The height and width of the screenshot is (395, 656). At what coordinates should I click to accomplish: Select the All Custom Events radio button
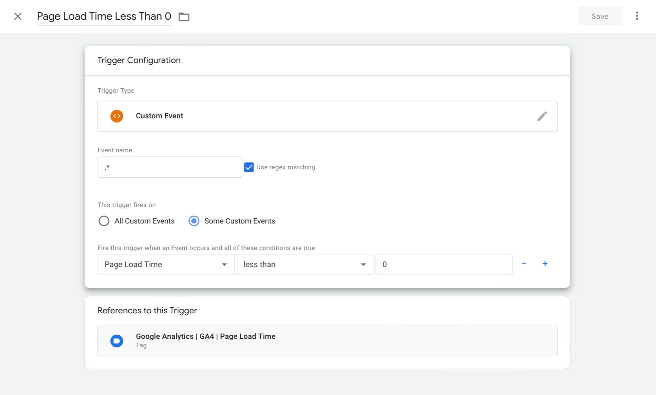pos(104,221)
